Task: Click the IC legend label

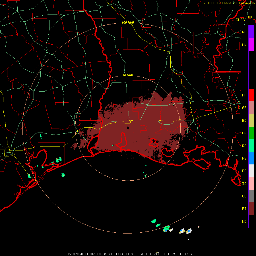Action: 244,183
